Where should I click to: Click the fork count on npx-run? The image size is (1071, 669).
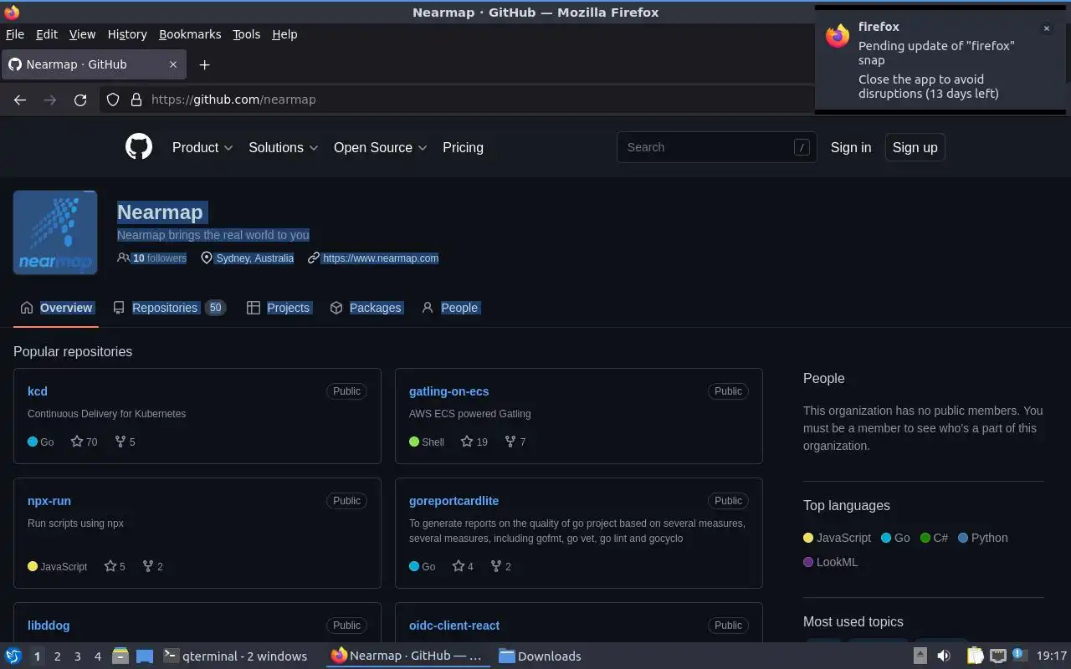[152, 566]
